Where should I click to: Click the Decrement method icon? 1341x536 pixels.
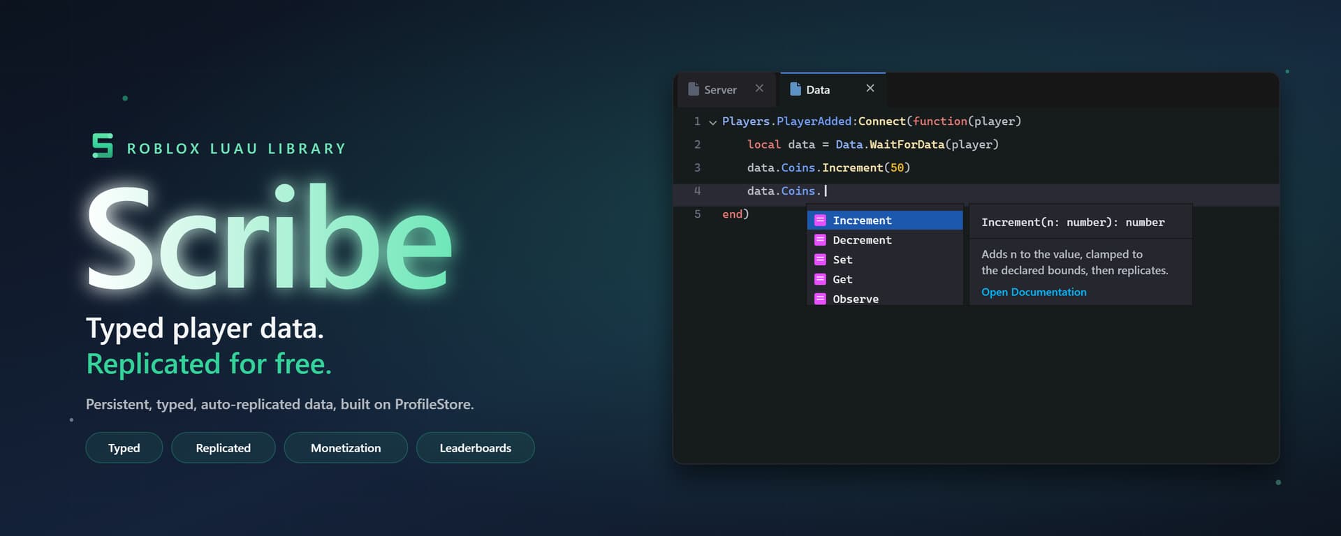click(x=821, y=240)
